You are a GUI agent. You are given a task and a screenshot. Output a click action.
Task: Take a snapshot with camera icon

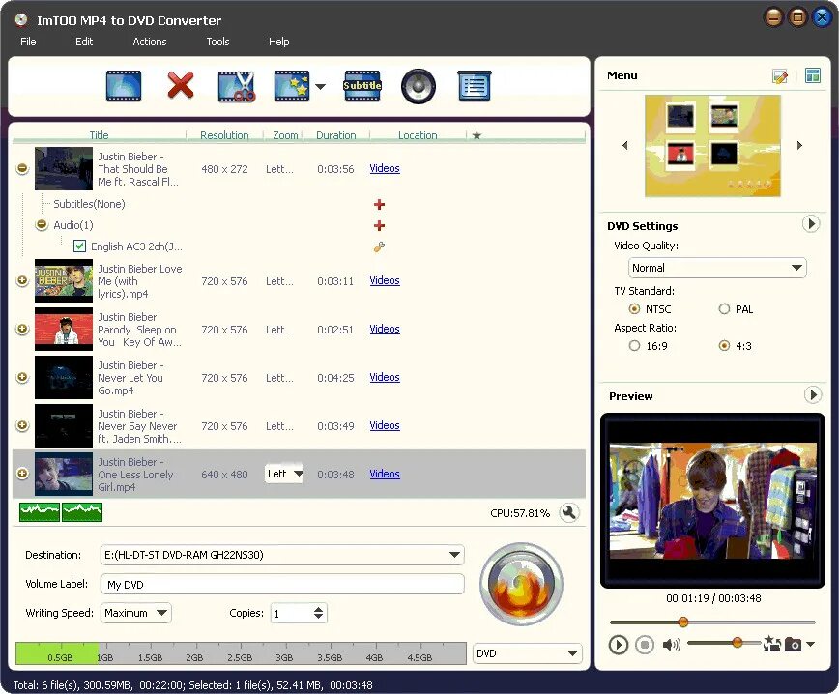[793, 645]
